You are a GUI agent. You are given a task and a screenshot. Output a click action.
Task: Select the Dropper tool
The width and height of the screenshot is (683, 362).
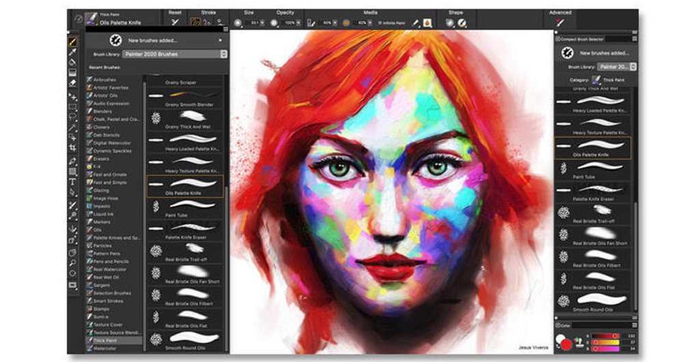[73, 52]
